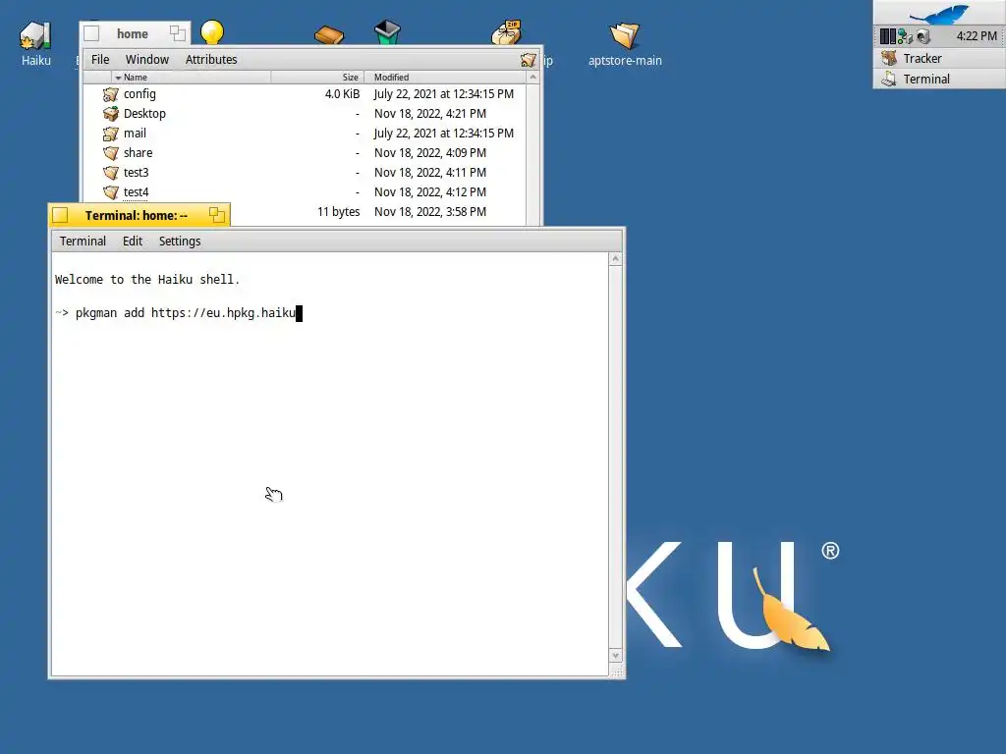Click the folder icon in home window menu bar
The height and width of the screenshot is (754, 1006).
pos(528,60)
